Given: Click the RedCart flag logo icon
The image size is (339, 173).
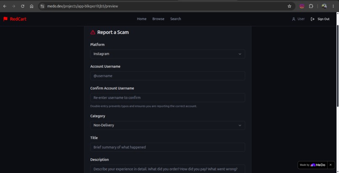Looking at the screenshot, I should coord(5,19).
